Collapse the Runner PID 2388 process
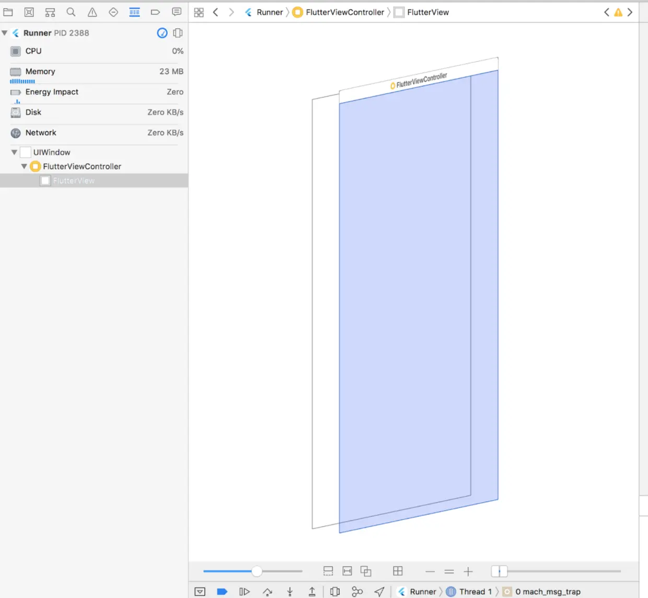Screen dimensions: 648x598 [5, 33]
